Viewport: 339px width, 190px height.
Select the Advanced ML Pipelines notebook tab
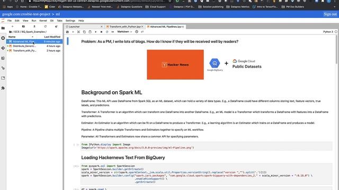pyautogui.click(x=165, y=27)
